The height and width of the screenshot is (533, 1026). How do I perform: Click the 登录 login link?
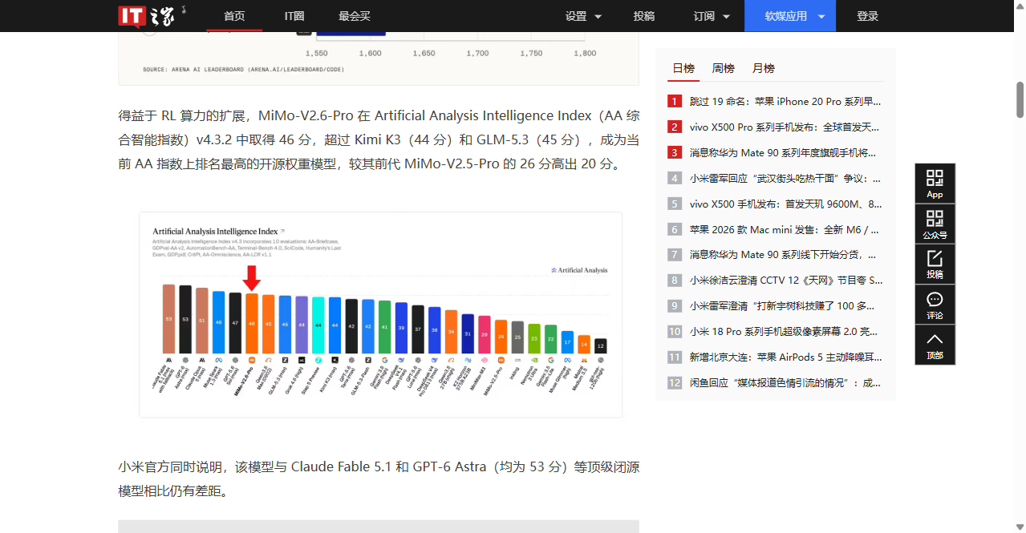click(x=867, y=16)
